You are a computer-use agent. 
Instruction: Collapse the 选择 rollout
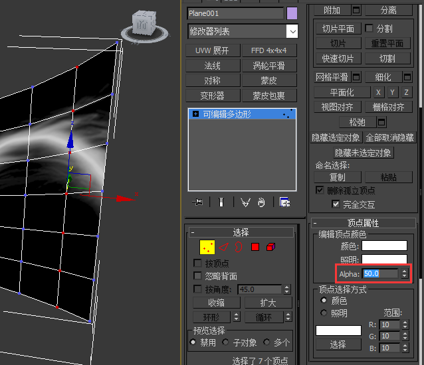click(x=241, y=232)
